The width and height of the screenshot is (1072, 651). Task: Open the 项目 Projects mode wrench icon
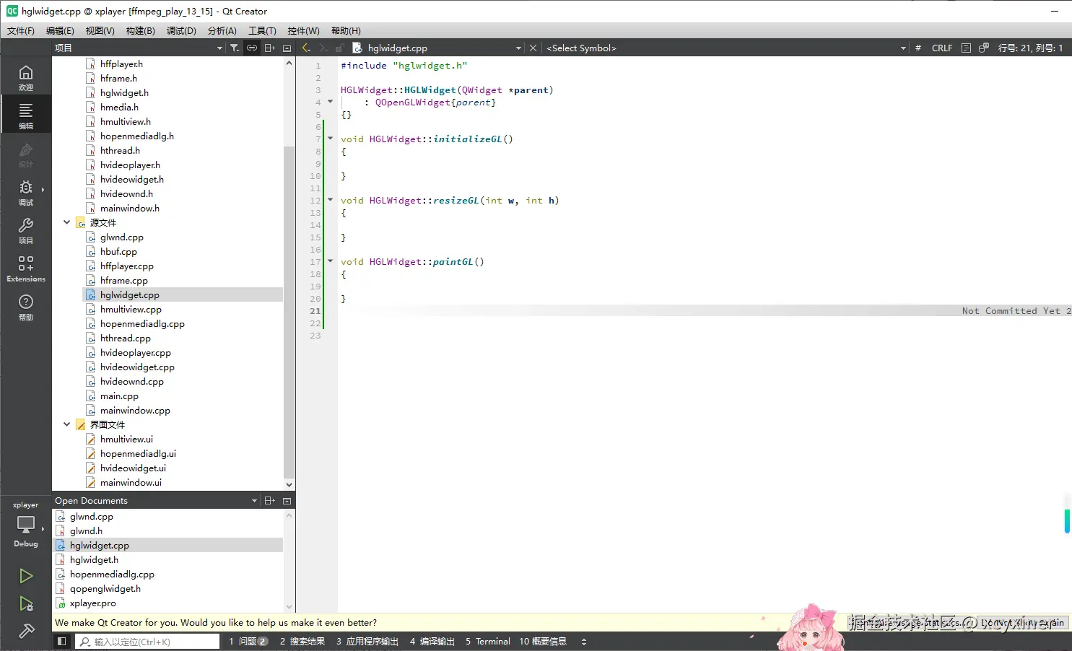click(x=26, y=230)
